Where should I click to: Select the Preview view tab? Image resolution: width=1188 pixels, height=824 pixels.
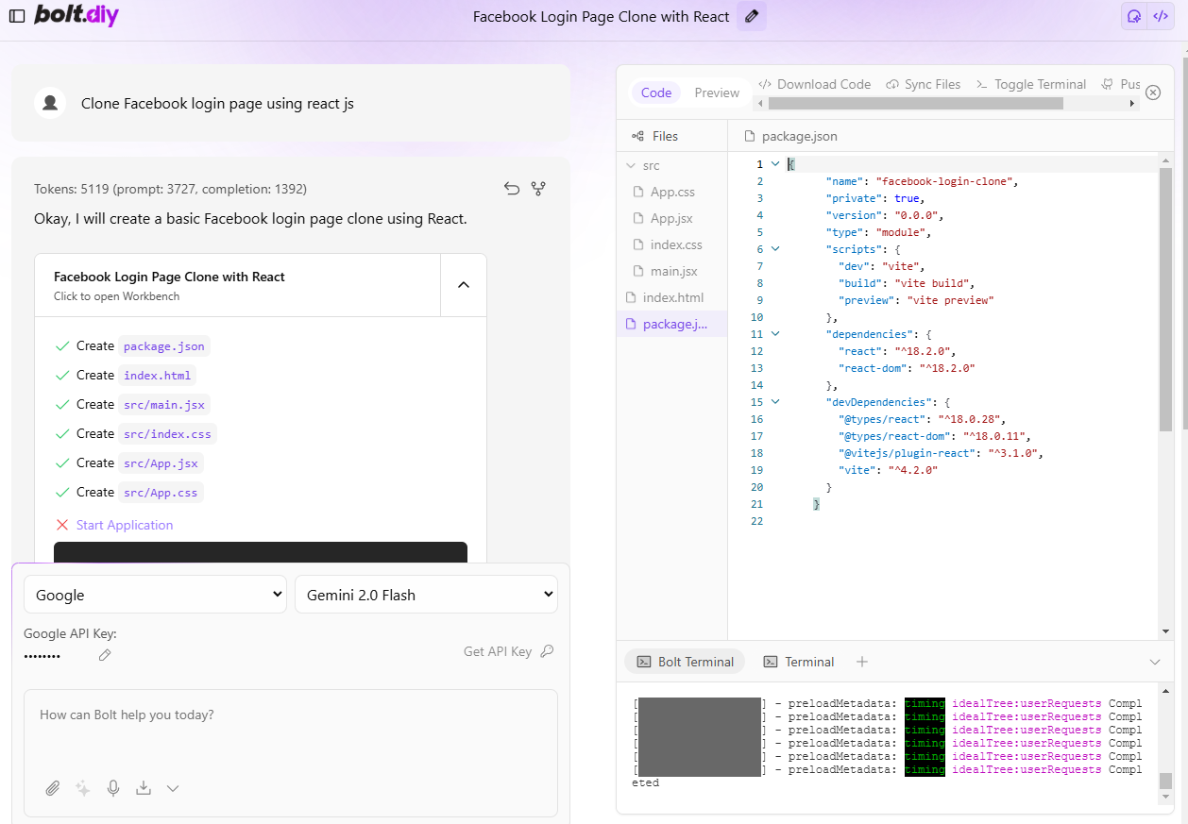click(x=717, y=92)
